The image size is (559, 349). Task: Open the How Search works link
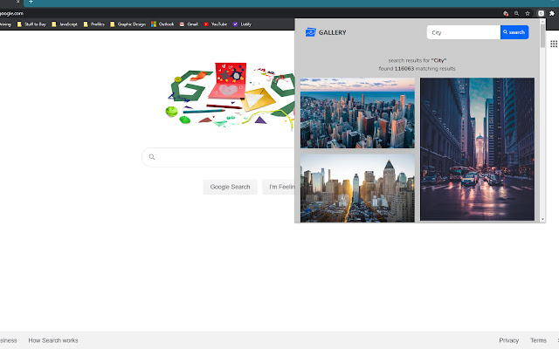click(x=53, y=340)
